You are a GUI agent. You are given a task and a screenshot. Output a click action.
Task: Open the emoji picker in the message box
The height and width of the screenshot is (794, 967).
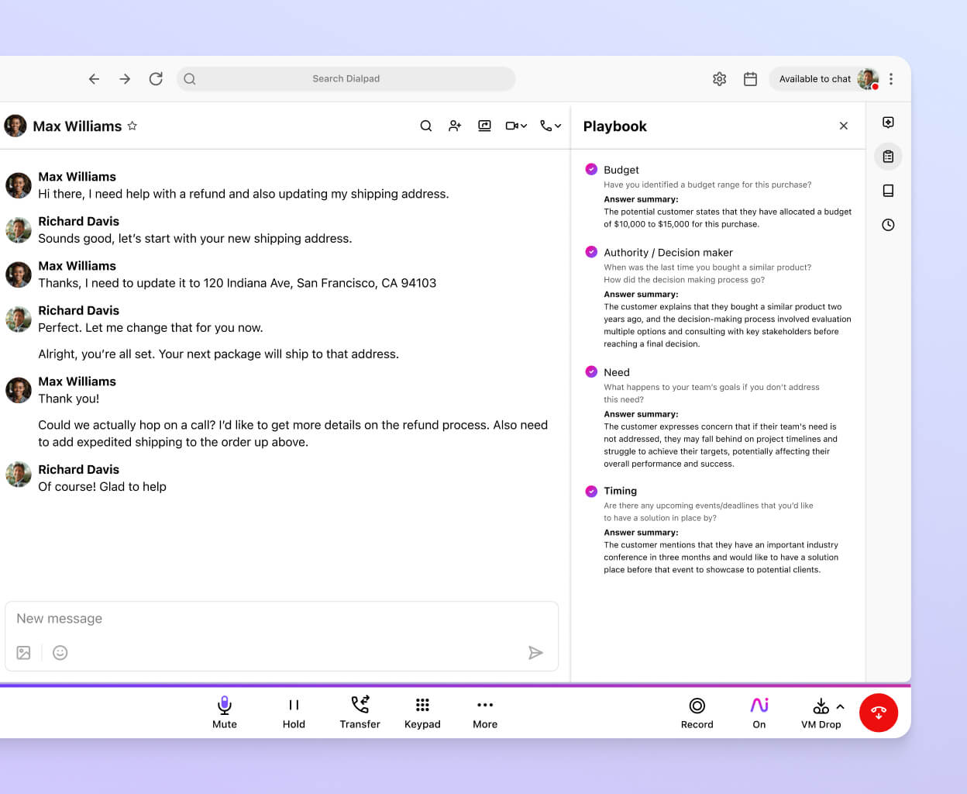coord(60,652)
